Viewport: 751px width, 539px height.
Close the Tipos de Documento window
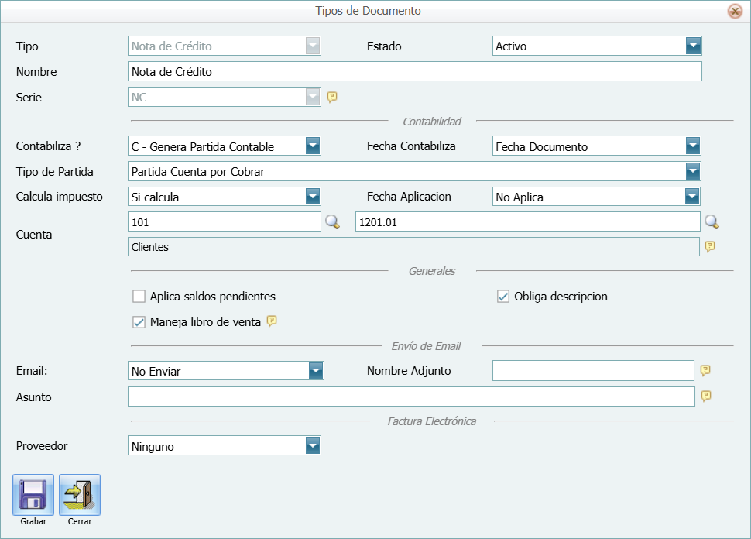736,11
